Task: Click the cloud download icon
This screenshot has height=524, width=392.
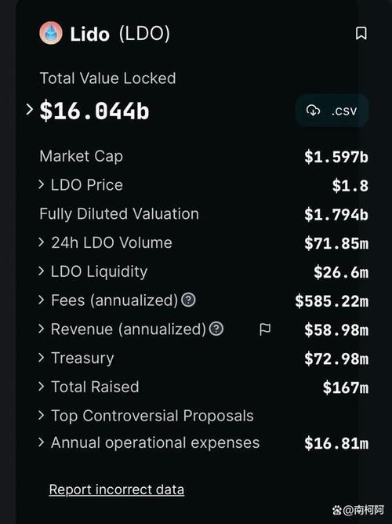Action: pos(313,111)
